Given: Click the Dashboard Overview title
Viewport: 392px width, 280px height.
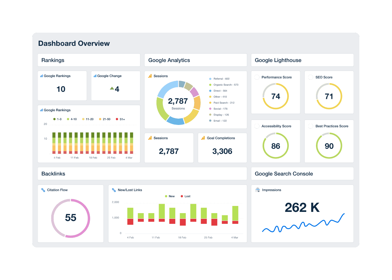Looking at the screenshot, I should [x=74, y=43].
